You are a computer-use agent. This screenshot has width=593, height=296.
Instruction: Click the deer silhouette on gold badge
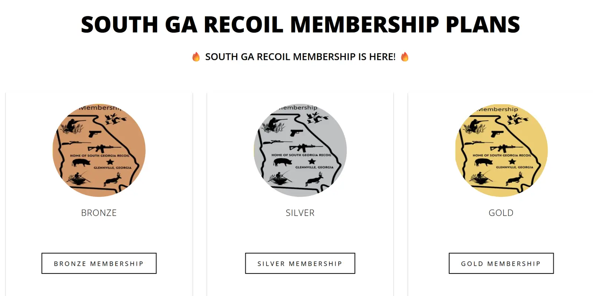(x=515, y=179)
